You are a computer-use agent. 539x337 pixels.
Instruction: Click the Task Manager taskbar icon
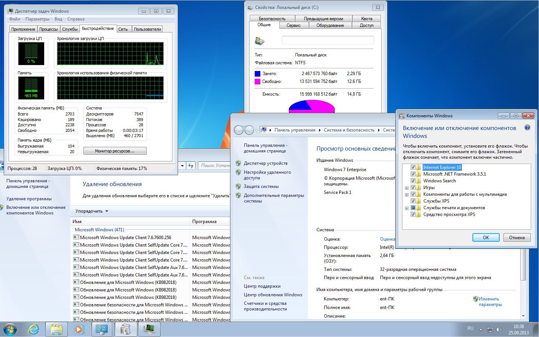pyautogui.click(x=149, y=329)
